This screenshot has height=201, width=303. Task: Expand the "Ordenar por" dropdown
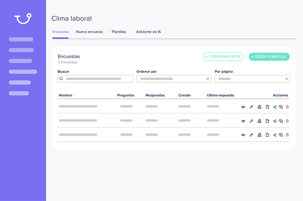(x=174, y=79)
